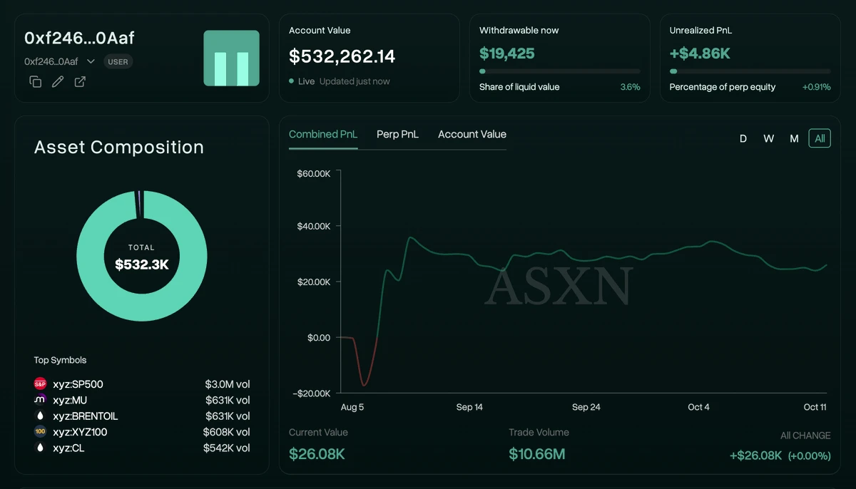
Task: Select the M (month) time range
Action: click(794, 138)
